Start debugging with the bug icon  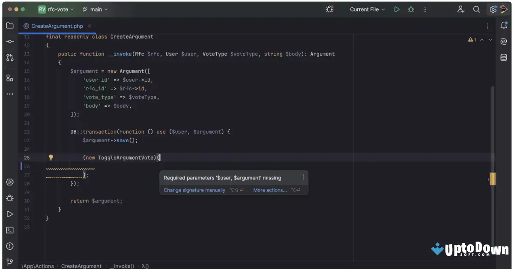coord(411,9)
